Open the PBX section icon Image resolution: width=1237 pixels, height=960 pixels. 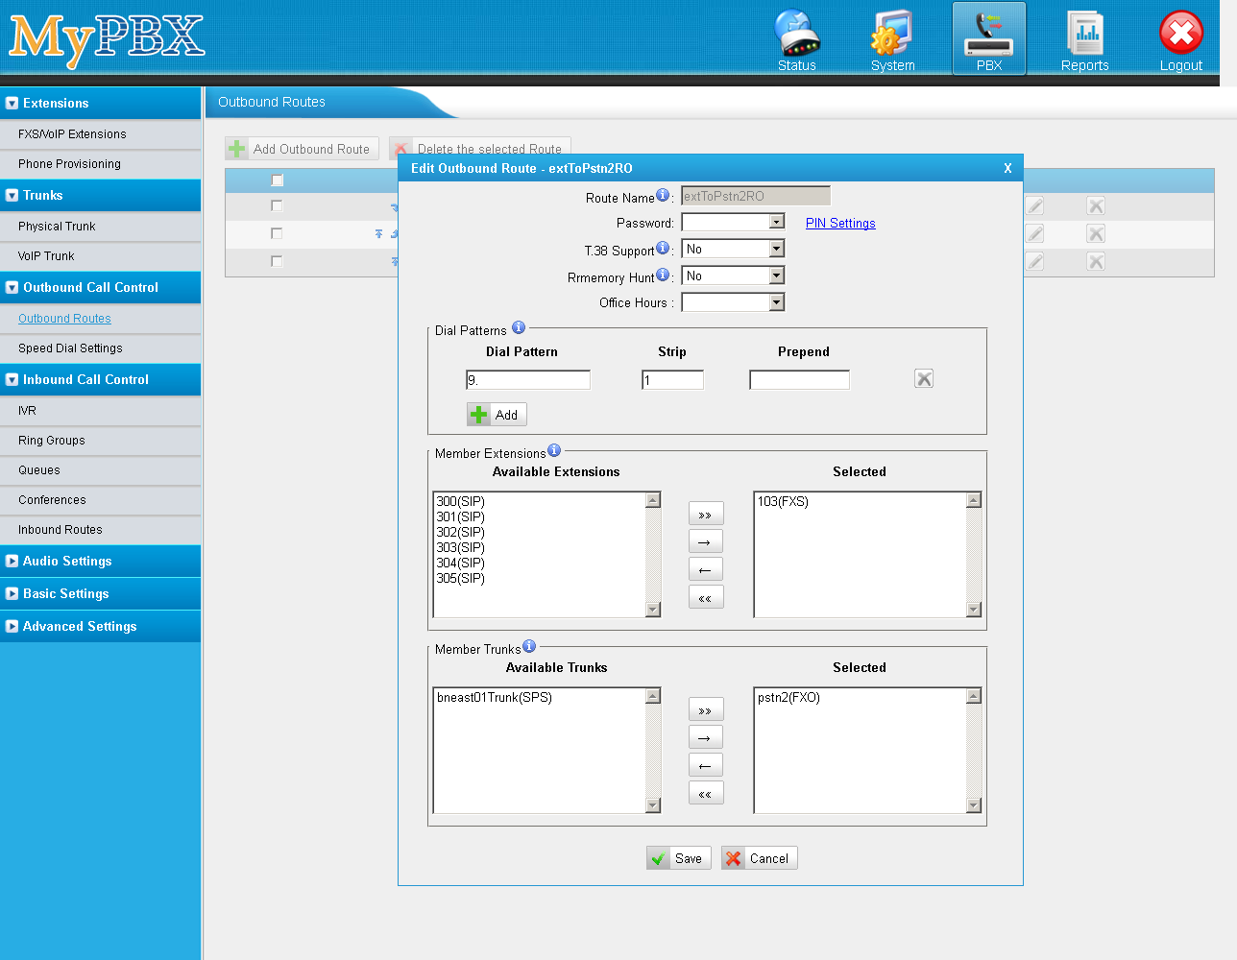click(989, 38)
